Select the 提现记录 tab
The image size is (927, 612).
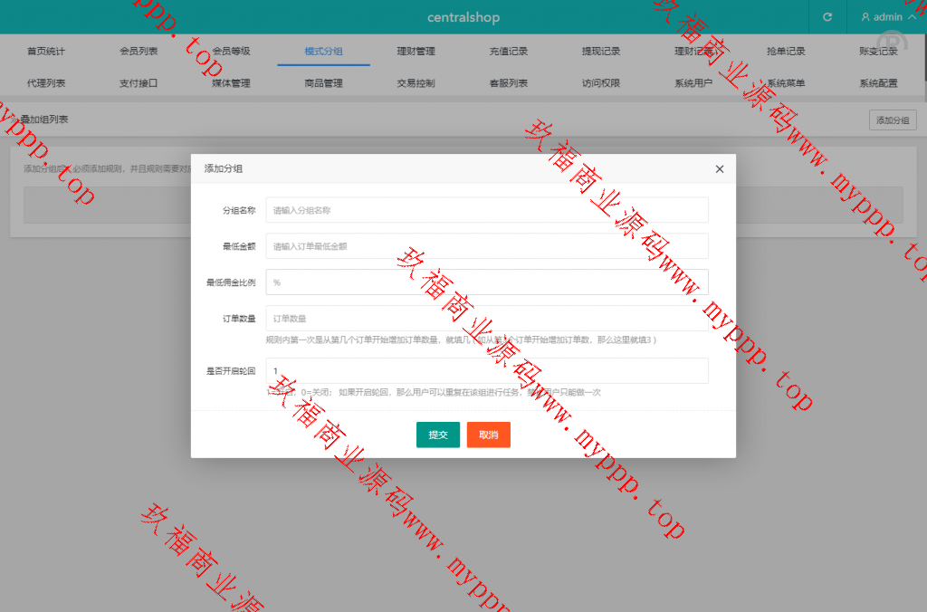coord(600,52)
